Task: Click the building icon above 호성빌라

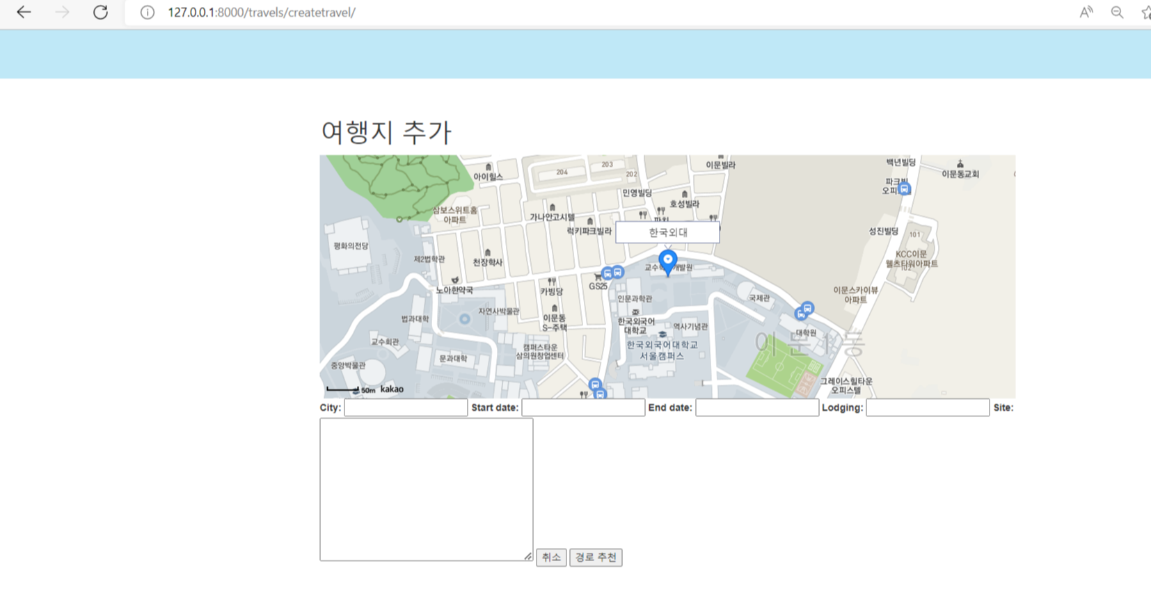Action: [x=685, y=194]
